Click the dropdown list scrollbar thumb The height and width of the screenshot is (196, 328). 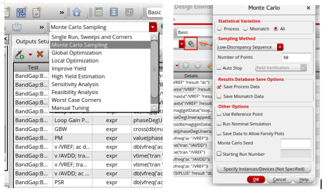point(154,69)
